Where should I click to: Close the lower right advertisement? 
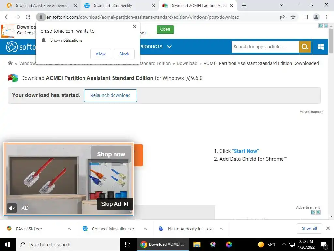[318, 212]
